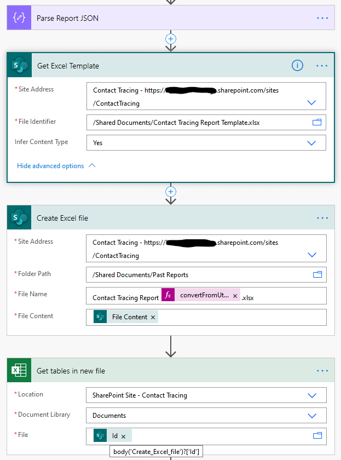Click folder picker icon for Folder Path
The image size is (341, 460).
(316, 274)
